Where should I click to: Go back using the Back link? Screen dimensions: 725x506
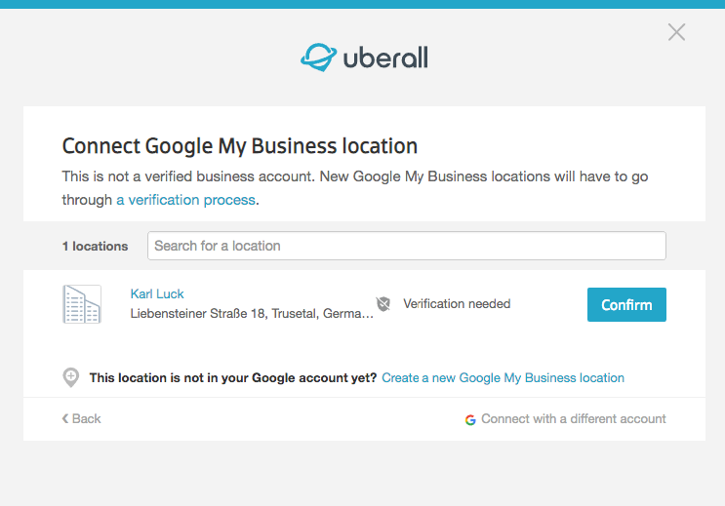pos(81,418)
